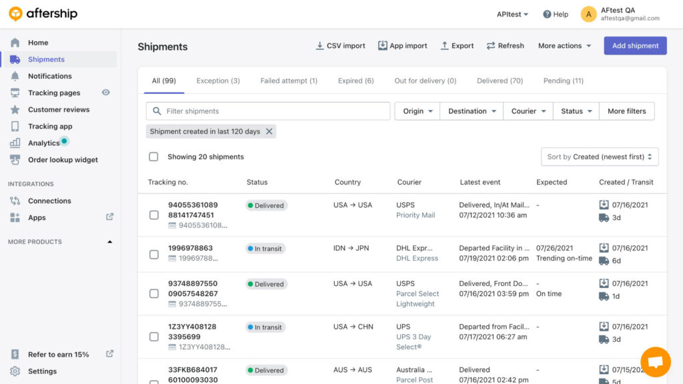Check the box for shipment 9405536108988141747451
The width and height of the screenshot is (683, 384).
(x=154, y=215)
